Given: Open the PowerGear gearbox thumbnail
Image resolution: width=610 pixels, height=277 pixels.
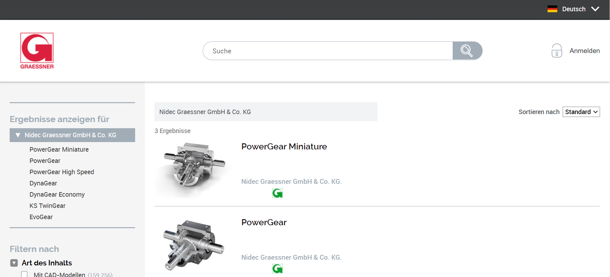Looking at the screenshot, I should pos(193,245).
